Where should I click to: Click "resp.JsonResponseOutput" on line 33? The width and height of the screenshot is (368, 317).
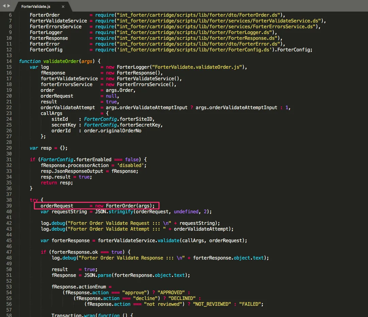[72, 171]
